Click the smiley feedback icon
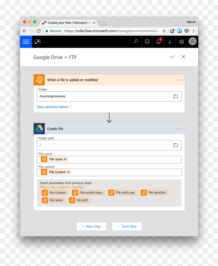 (x=147, y=42)
